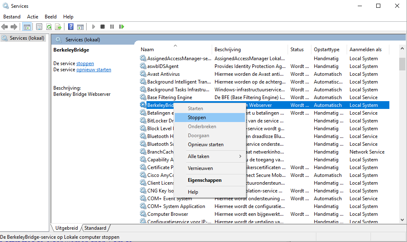Click the 'opnieuw starten' service link
This screenshot has height=242, width=407.
pyautogui.click(x=94, y=70)
